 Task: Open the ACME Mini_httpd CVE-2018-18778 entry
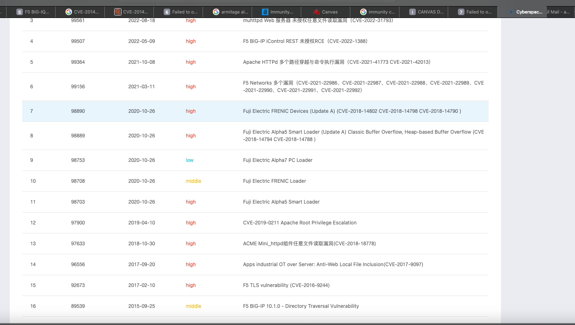pos(309,244)
